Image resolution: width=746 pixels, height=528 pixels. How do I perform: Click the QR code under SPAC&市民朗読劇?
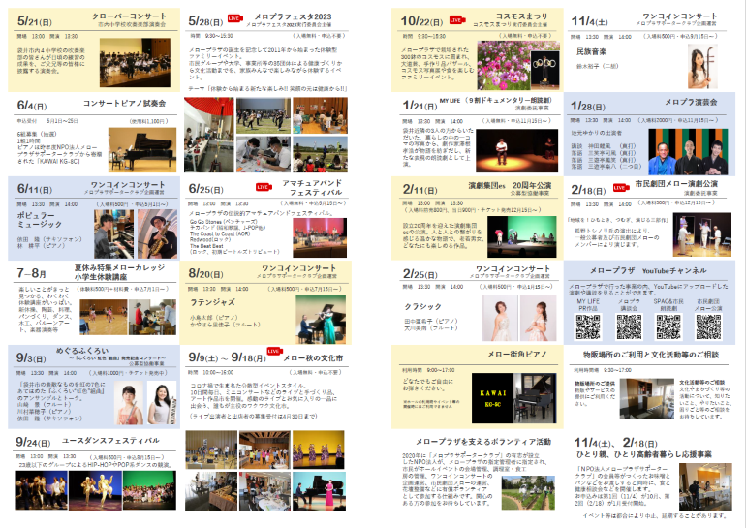pos(667,326)
